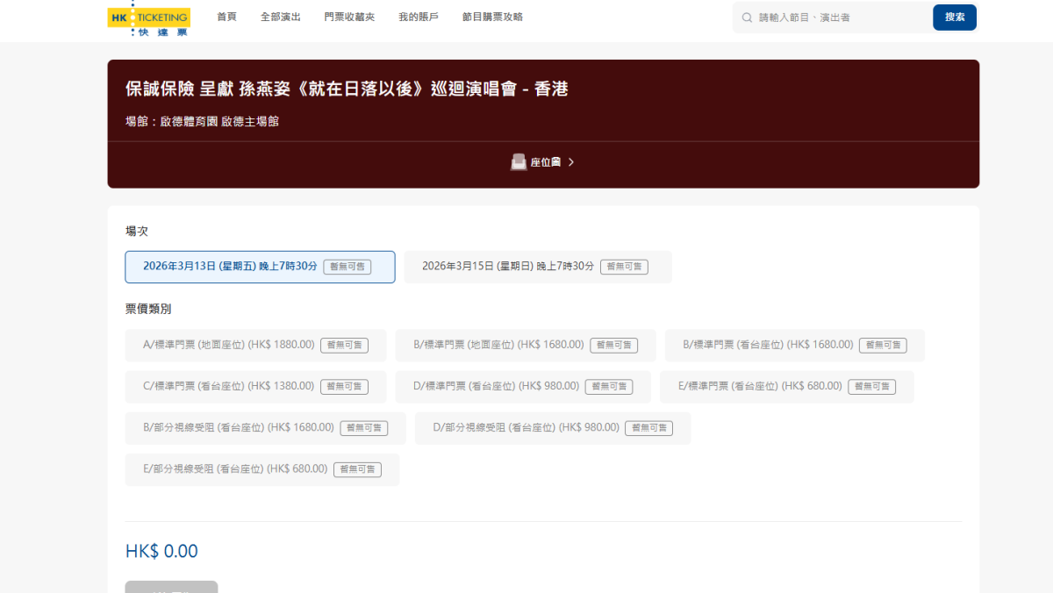Choose B standard floor seat HK$1680 ticket
The width and height of the screenshot is (1053, 593).
[525, 345]
